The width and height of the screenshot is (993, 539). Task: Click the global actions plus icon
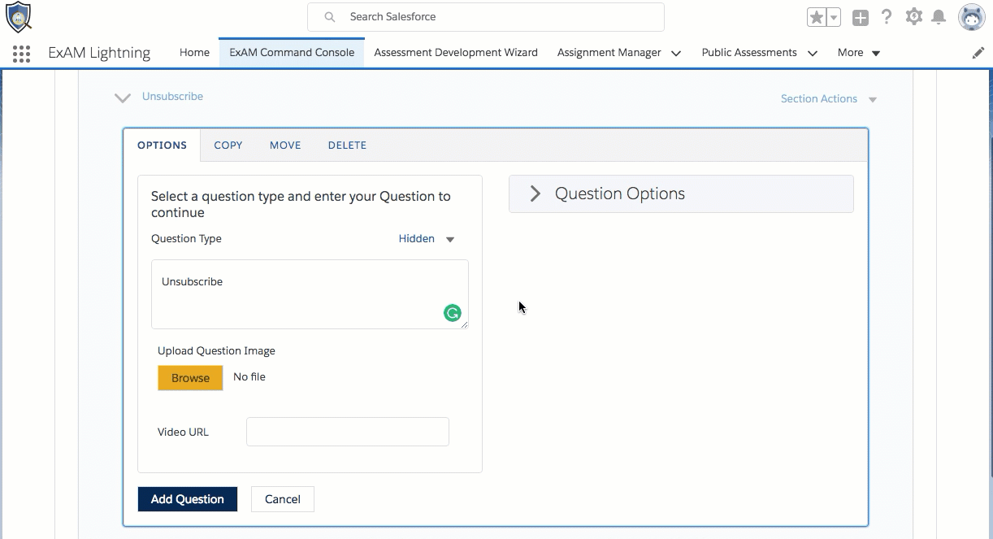pyautogui.click(x=861, y=18)
